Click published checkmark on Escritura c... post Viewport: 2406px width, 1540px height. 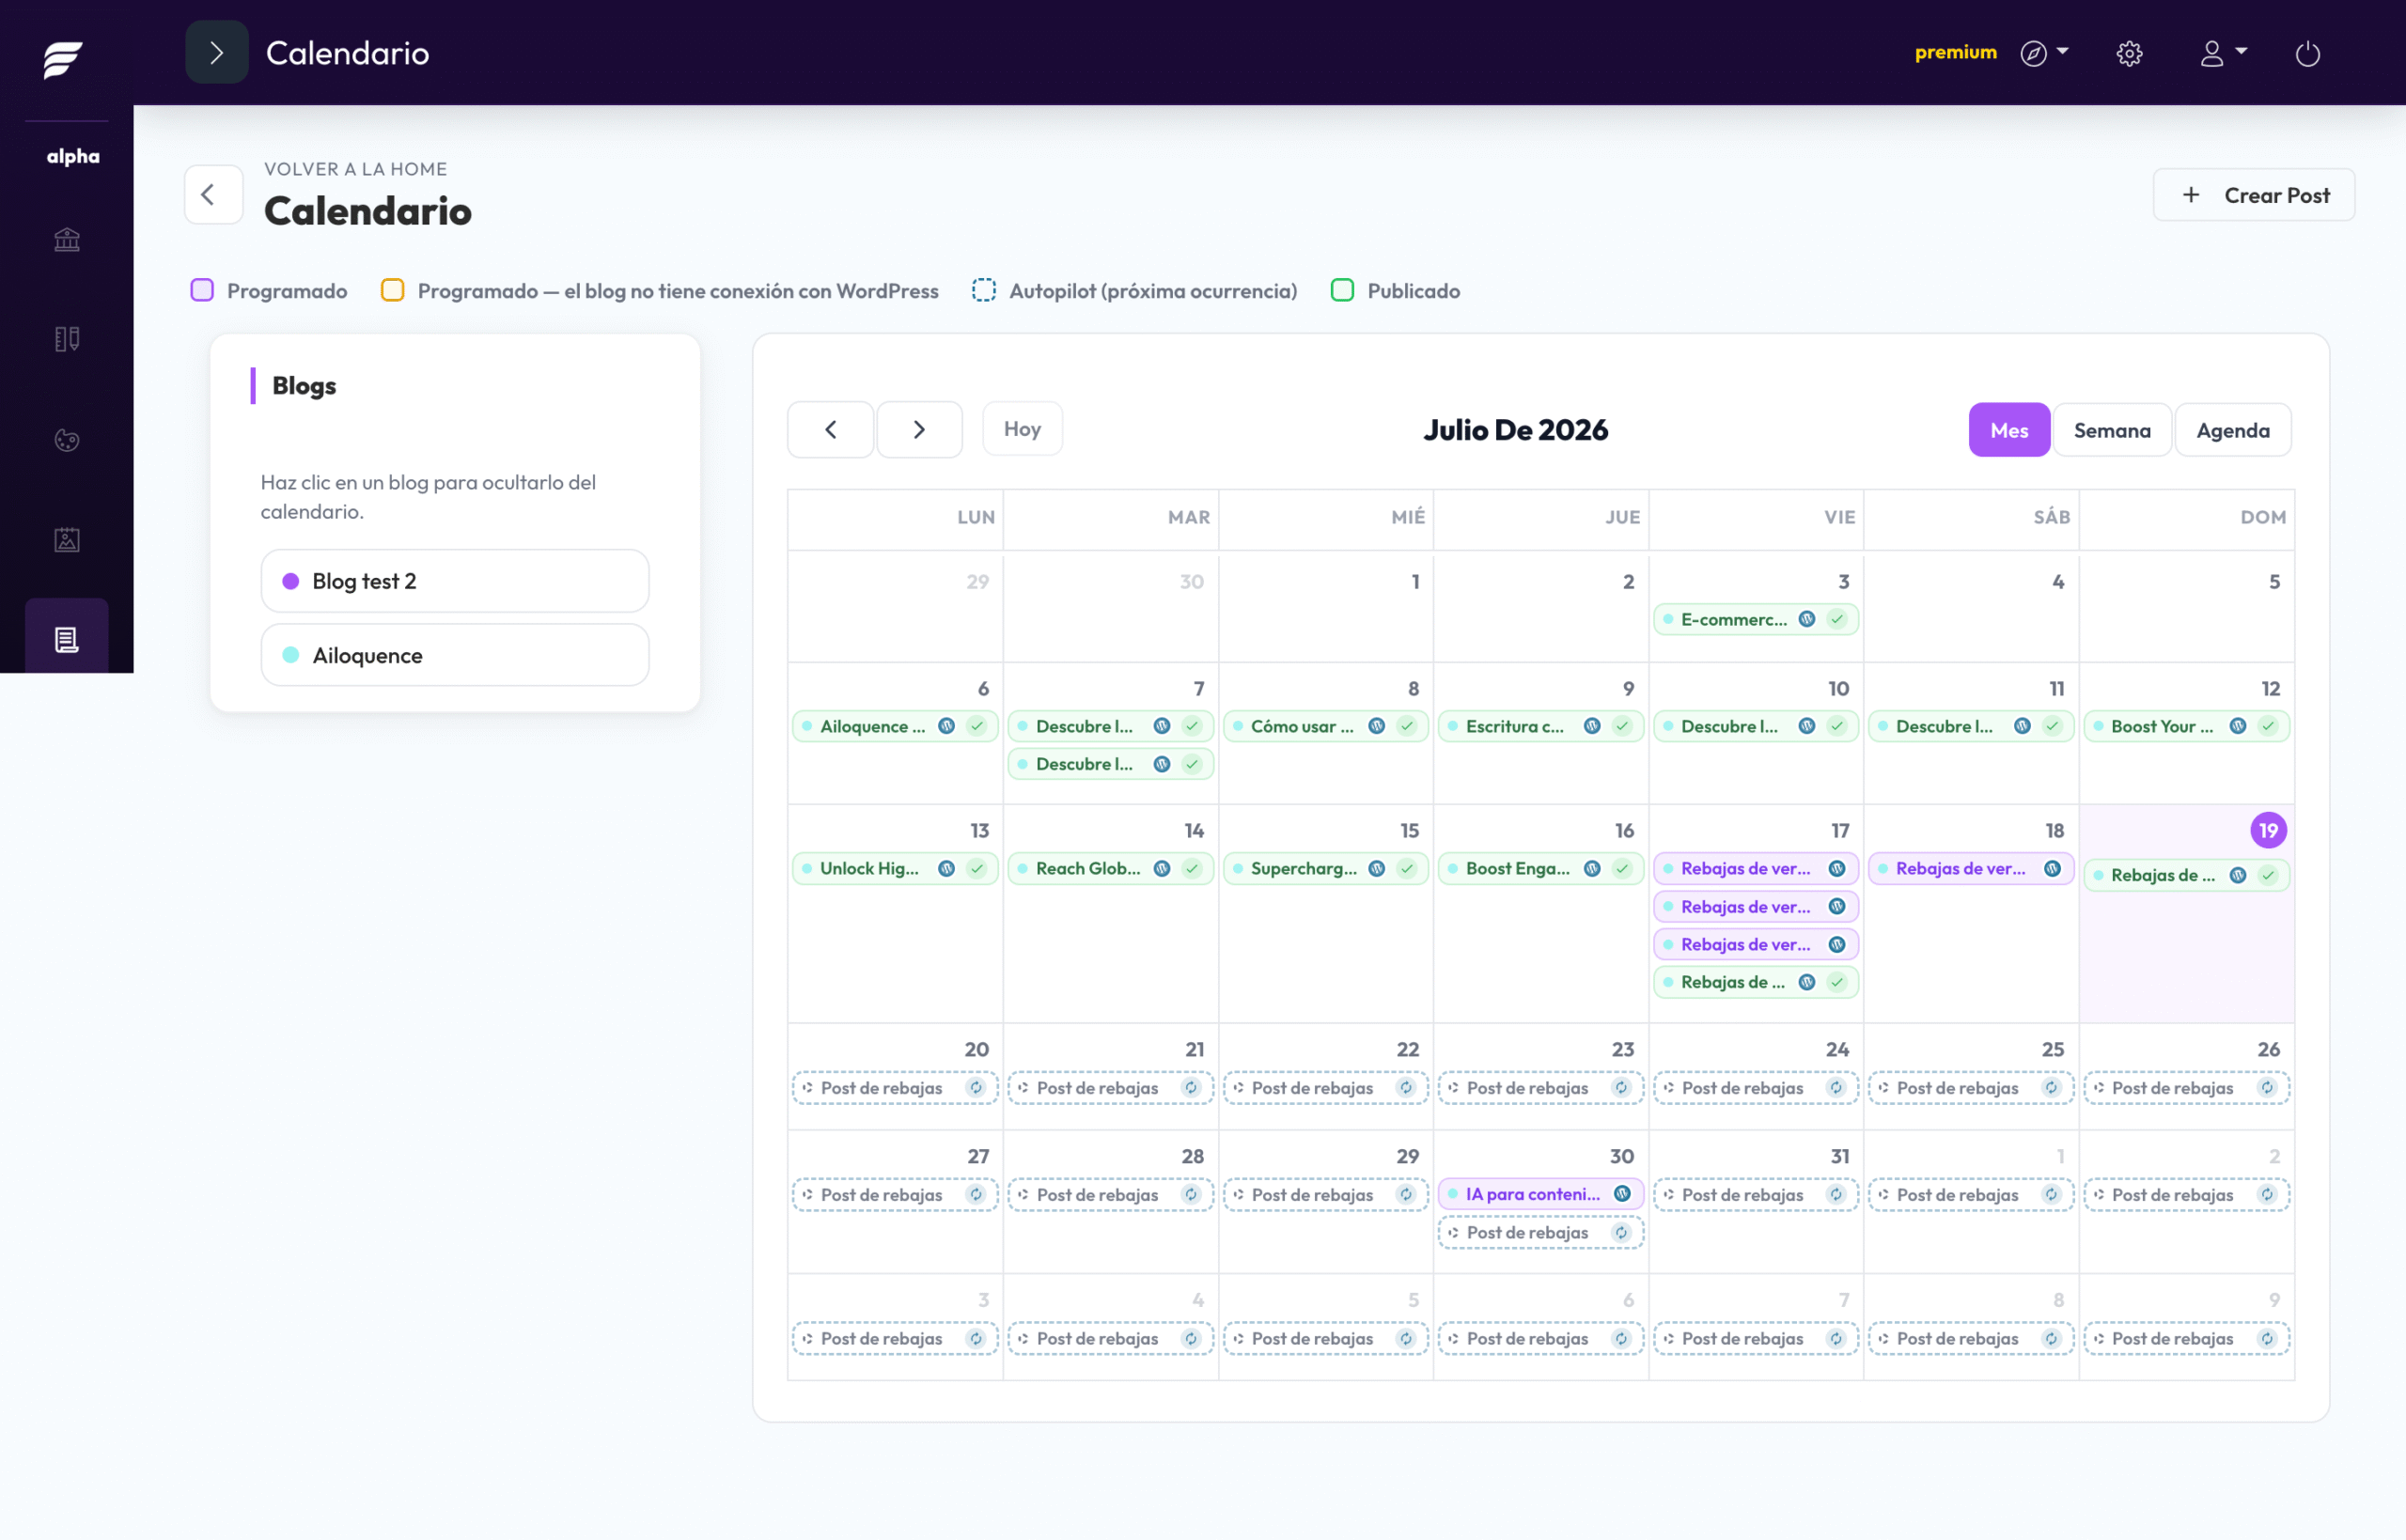coord(1622,726)
